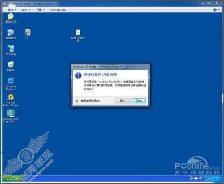This screenshot has height=184, width=224.
Task: Click the Virtual PC window title bar icon
Action: click(4, 4)
